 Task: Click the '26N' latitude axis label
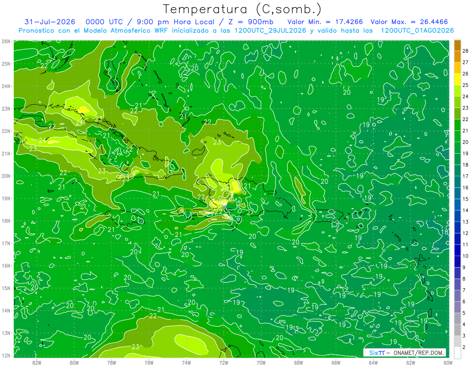click(x=6, y=41)
